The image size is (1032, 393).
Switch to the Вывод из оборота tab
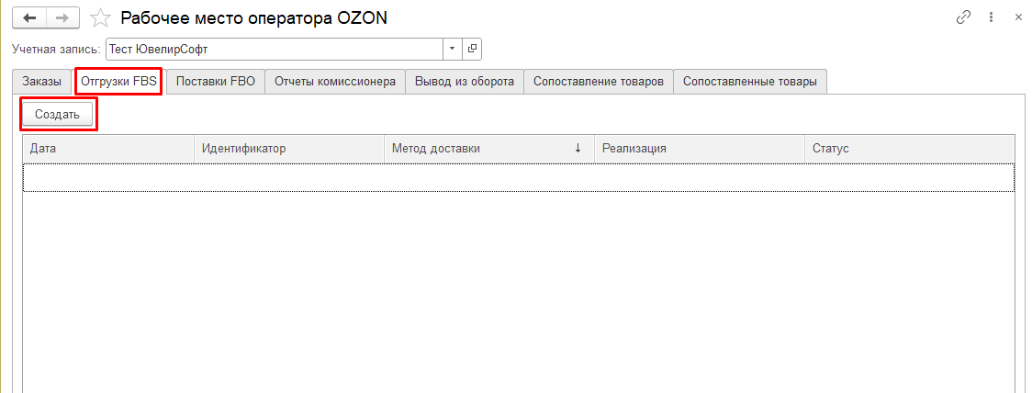pyautogui.click(x=464, y=82)
